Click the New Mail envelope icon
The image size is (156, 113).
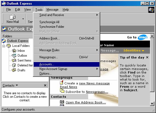click(13, 17)
